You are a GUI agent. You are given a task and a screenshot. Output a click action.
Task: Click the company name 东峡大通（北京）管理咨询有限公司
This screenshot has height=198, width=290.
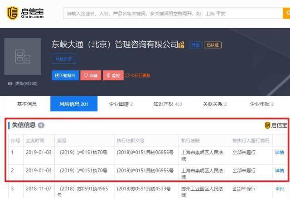[115, 45]
